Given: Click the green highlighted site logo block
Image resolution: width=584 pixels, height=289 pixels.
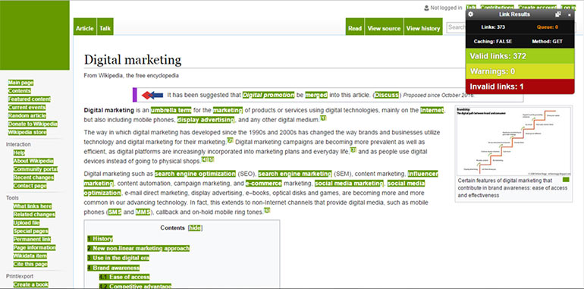Looking at the screenshot, I should click(x=35, y=35).
